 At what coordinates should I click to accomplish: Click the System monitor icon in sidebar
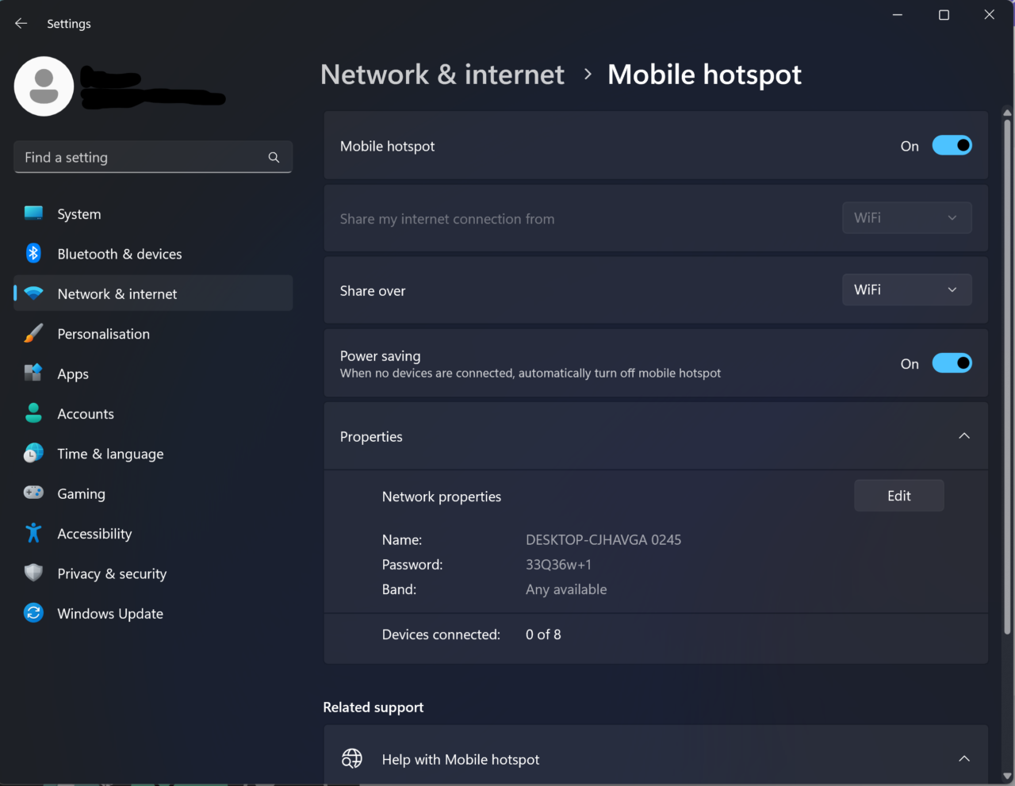[33, 213]
